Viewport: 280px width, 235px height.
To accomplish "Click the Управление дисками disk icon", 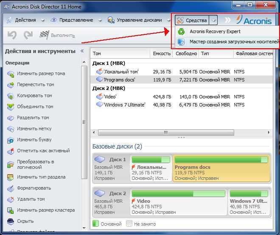I will (x=111, y=20).
